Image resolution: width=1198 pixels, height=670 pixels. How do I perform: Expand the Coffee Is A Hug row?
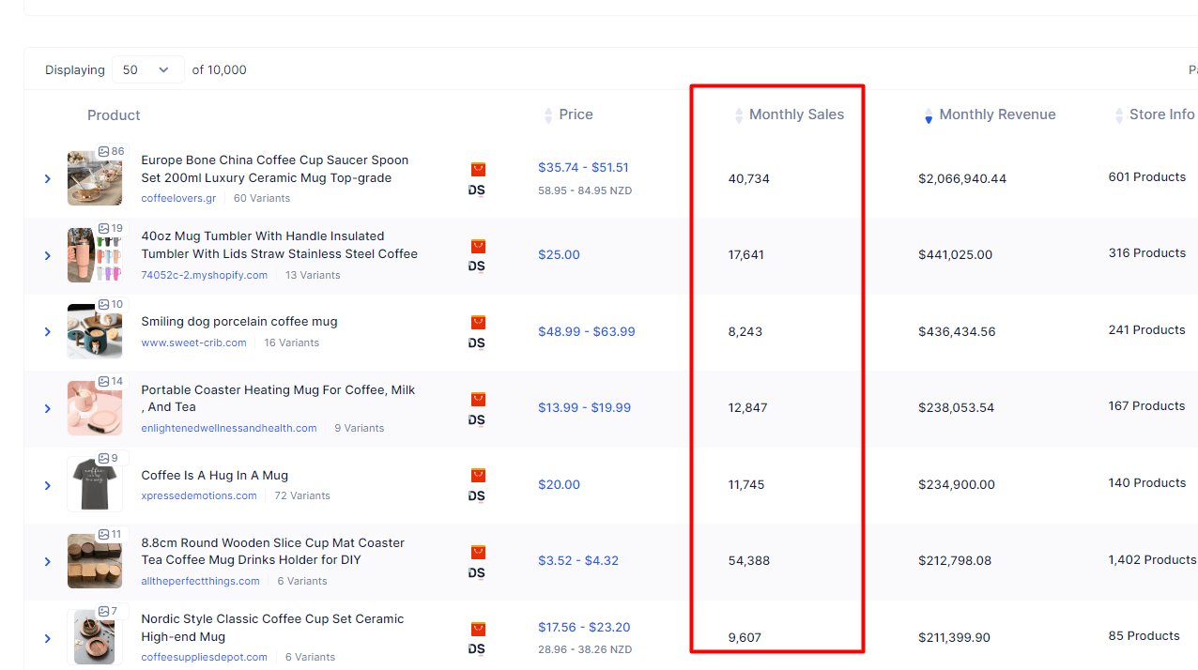48,485
